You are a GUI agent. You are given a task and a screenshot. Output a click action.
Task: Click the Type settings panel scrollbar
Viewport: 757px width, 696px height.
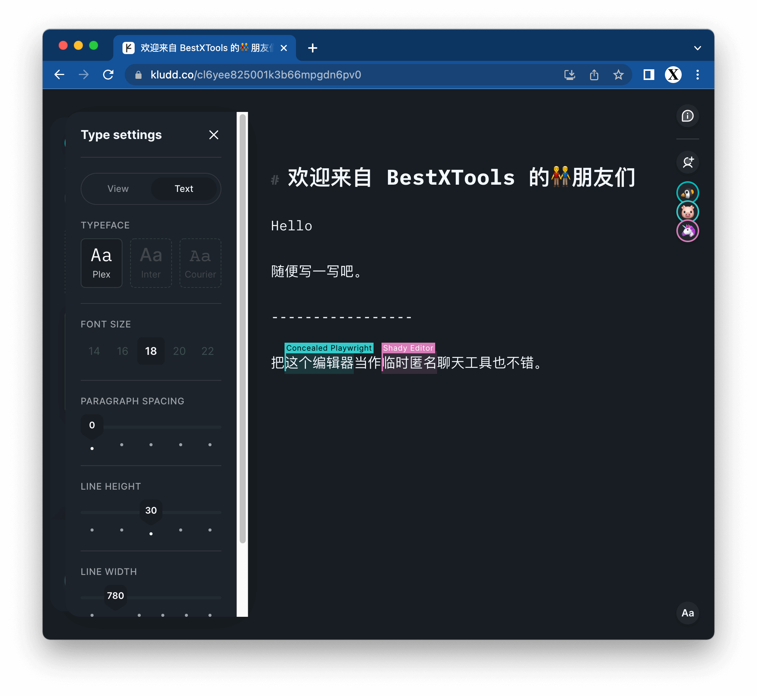243,329
